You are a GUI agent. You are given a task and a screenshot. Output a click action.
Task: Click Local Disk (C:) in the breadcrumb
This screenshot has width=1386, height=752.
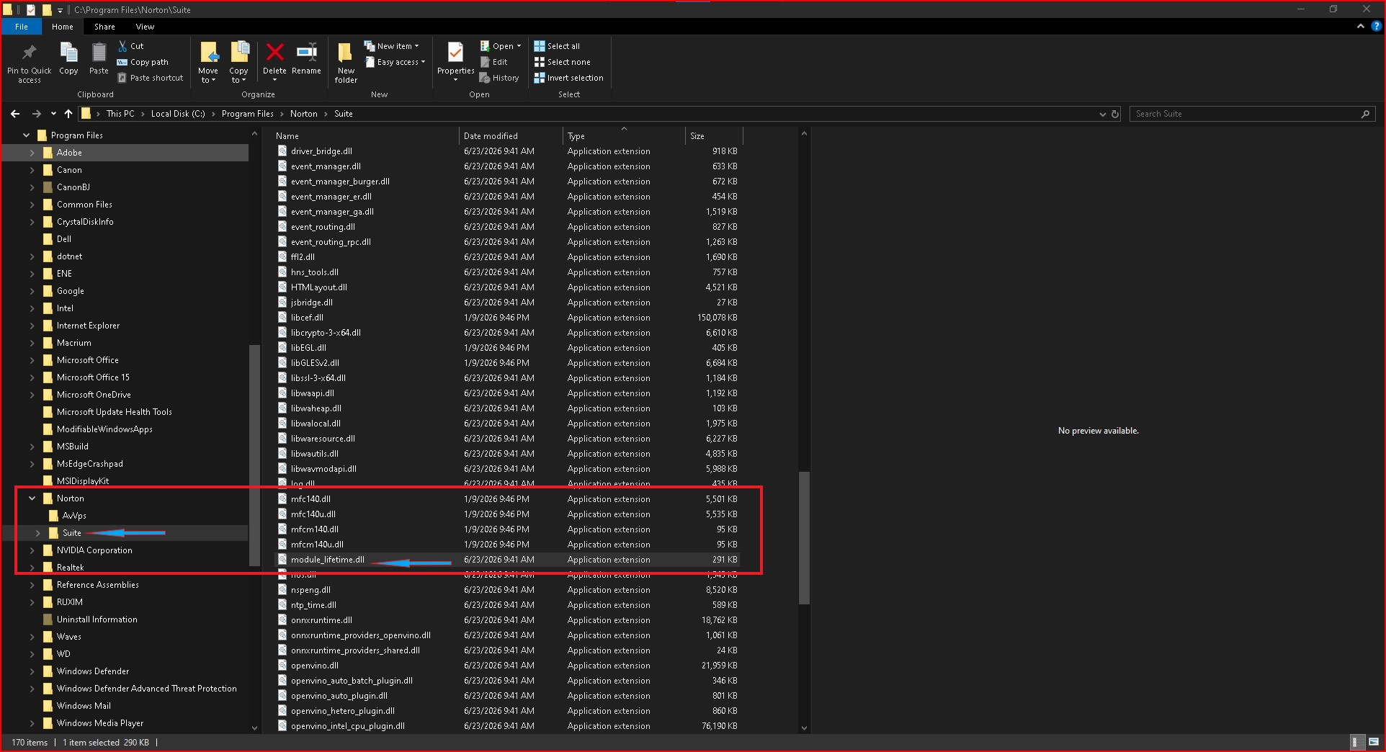pos(178,114)
